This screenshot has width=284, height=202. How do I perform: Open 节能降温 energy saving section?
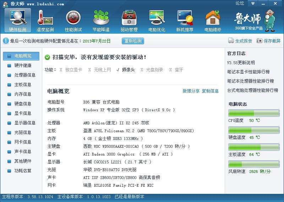(x=101, y=21)
